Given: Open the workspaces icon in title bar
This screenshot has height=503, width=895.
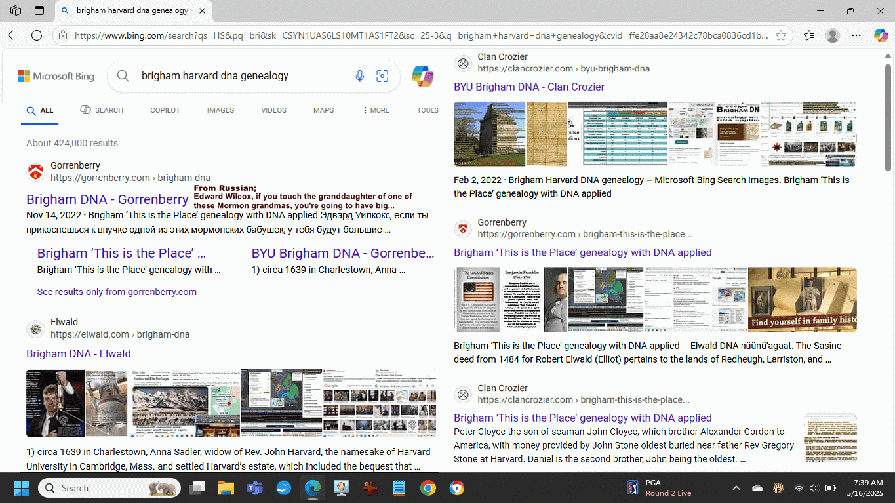Looking at the screenshot, I should [16, 10].
